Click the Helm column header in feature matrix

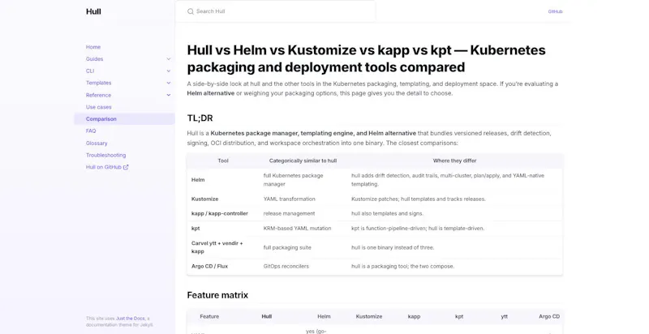[x=324, y=317]
